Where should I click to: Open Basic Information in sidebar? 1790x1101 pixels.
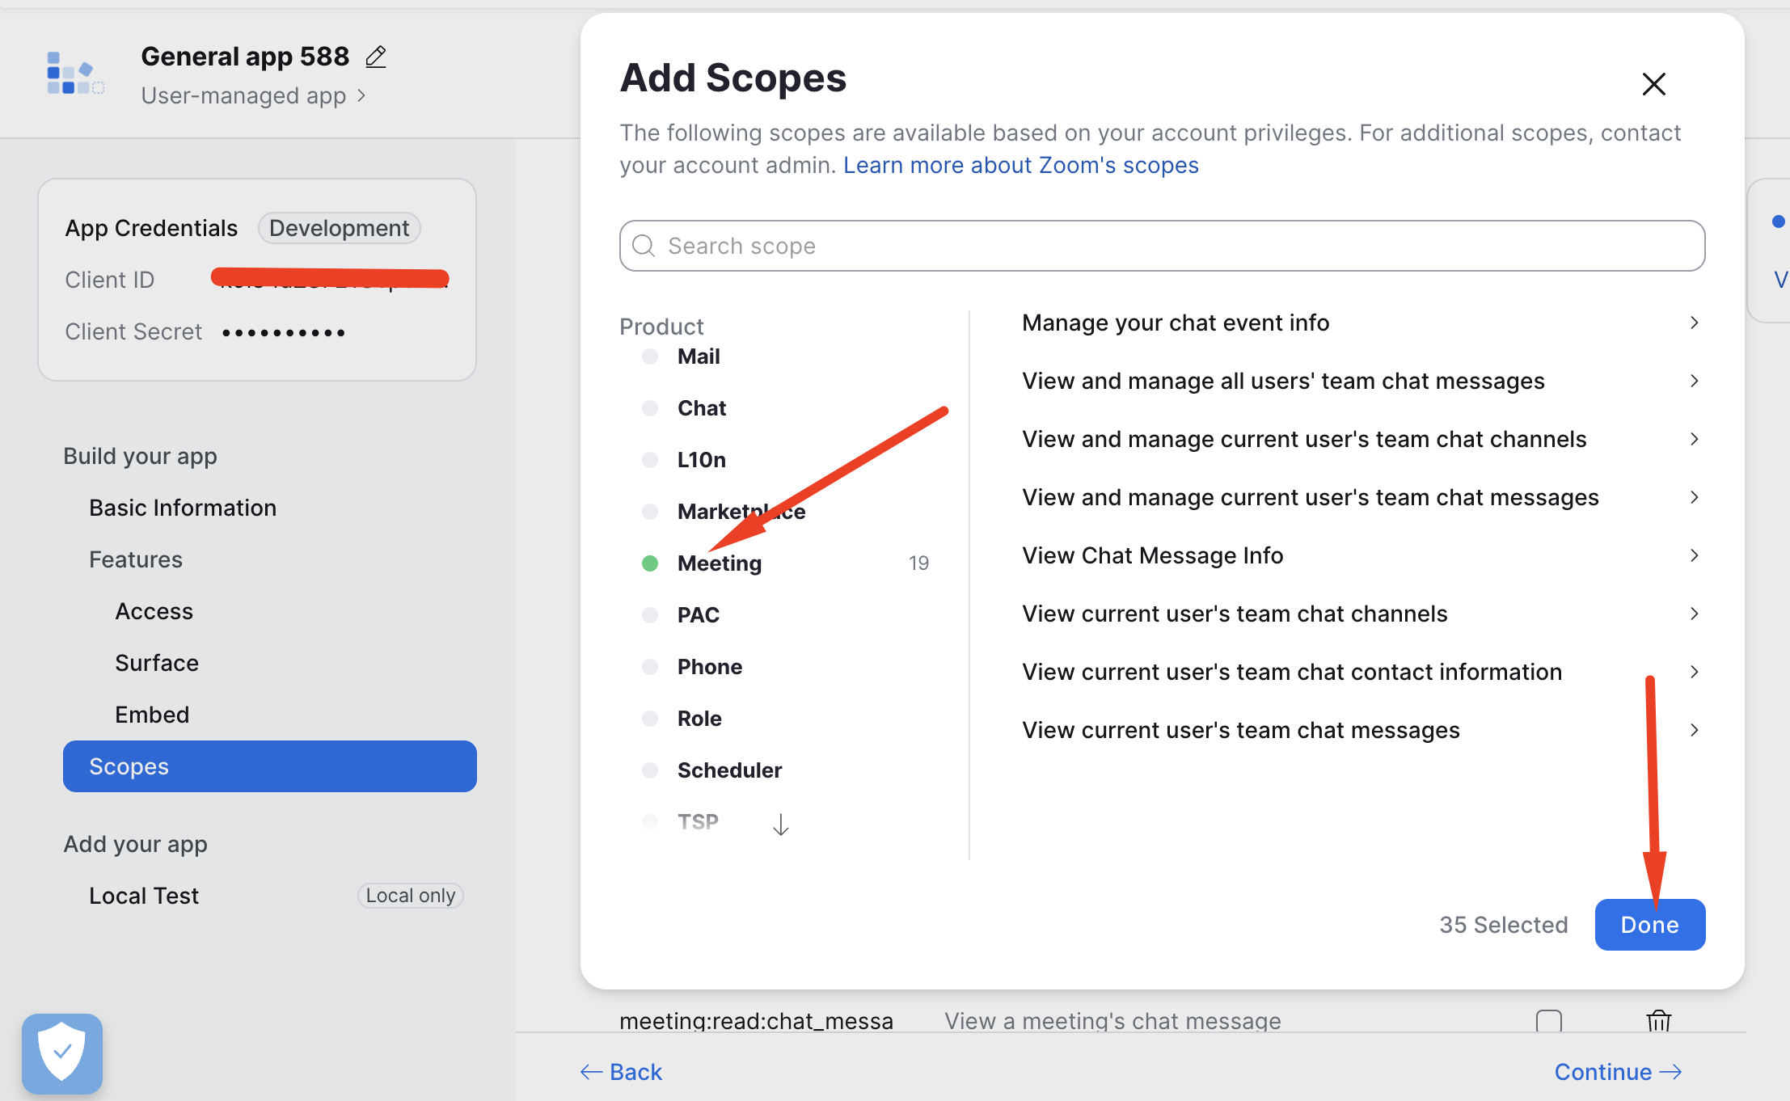183,508
